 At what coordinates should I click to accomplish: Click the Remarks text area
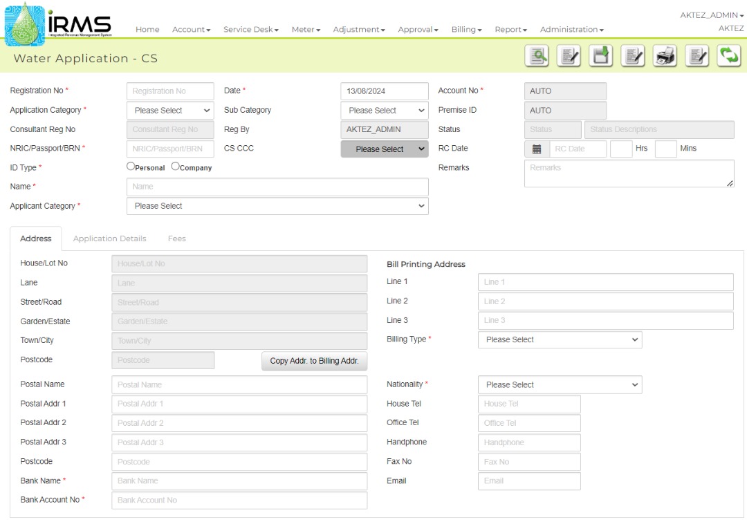[629, 174]
